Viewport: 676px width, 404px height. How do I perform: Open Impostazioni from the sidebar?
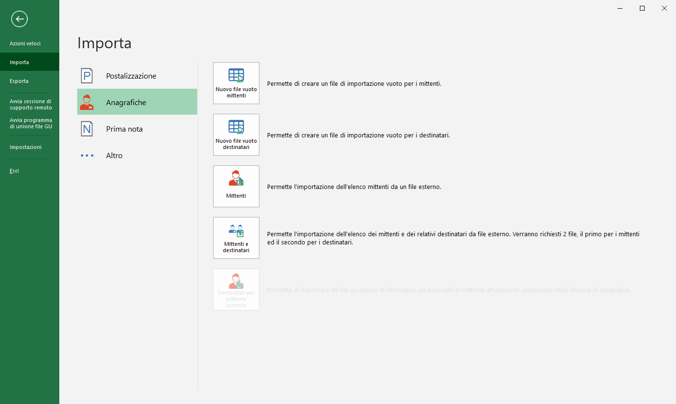click(26, 147)
